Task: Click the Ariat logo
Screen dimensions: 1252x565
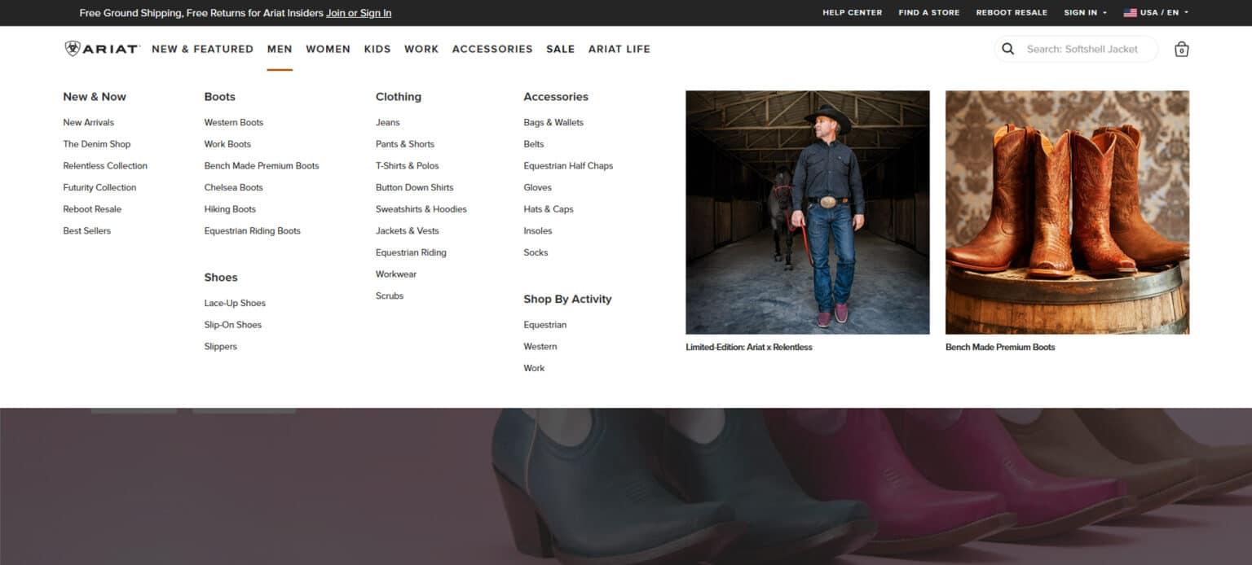Action: 102,49
